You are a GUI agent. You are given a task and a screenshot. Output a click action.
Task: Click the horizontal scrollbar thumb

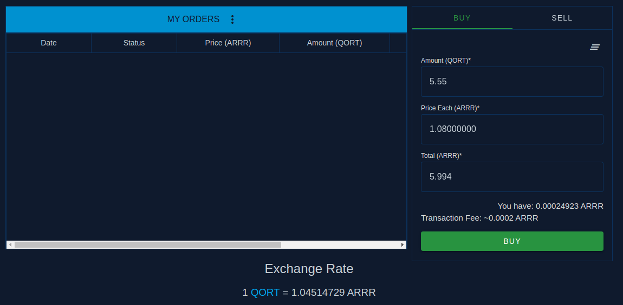(x=148, y=245)
